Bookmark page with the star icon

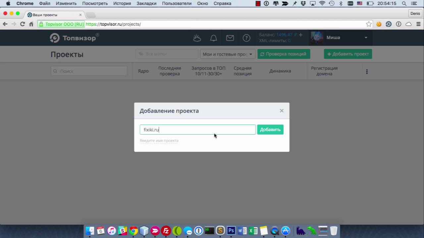click(369, 24)
